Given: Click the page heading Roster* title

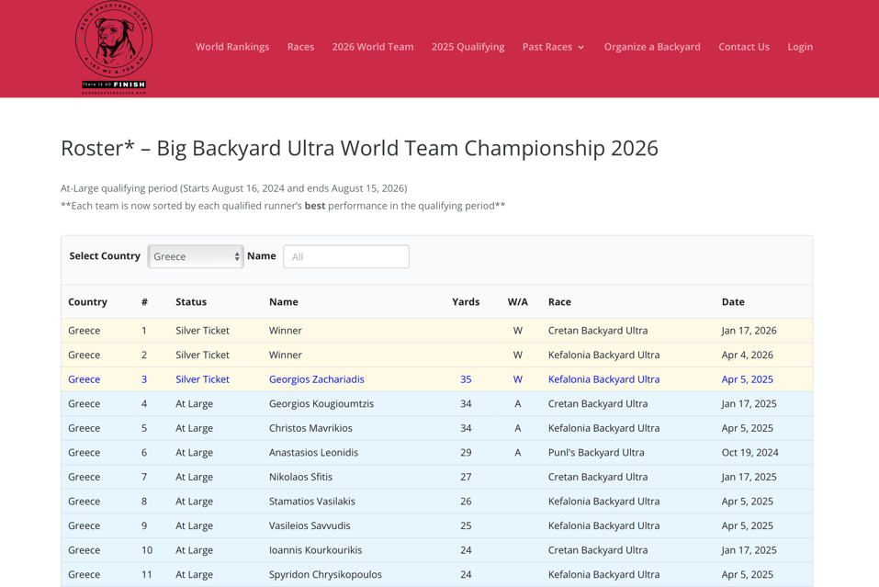Looking at the screenshot, I should tap(359, 148).
